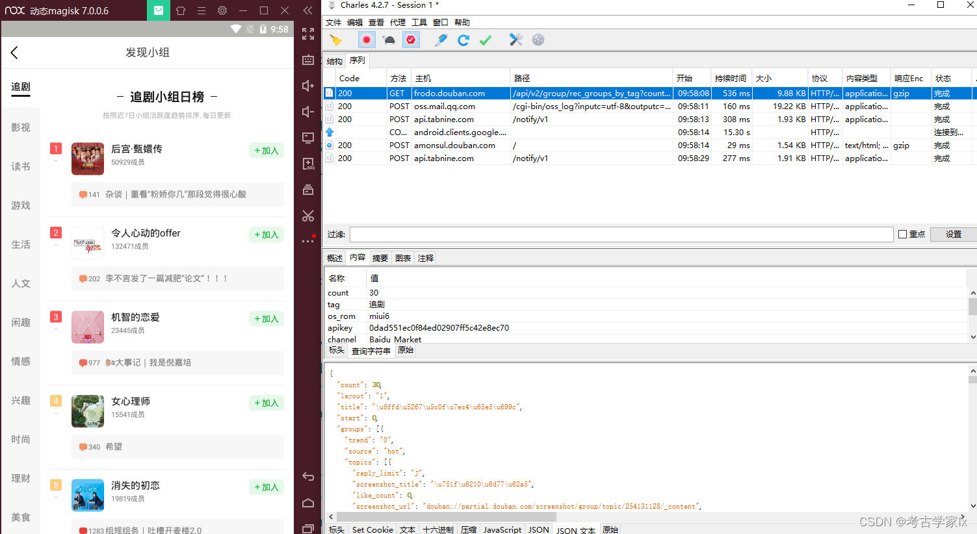977x534 pixels.
Task: Select the 读书 category in the Douban sidebar
Action: [21, 166]
